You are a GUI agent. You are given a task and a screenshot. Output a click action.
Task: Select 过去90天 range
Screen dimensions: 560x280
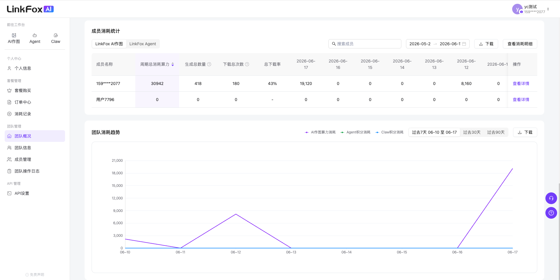click(x=496, y=132)
